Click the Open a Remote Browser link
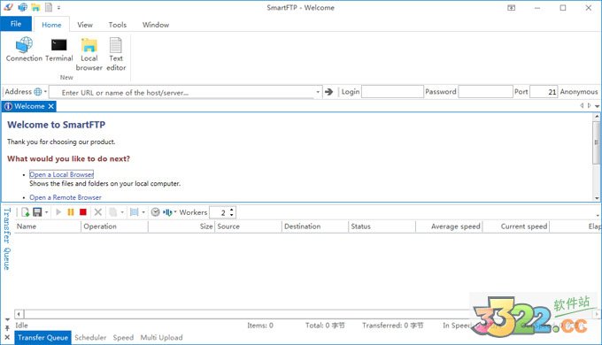This screenshot has width=602, height=345. pyautogui.click(x=66, y=197)
